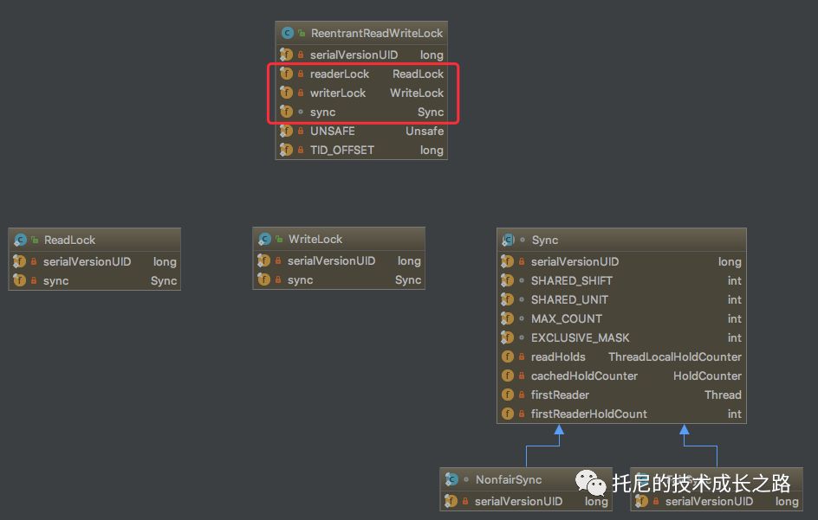Click the field icon of sync in WriteLock
This screenshot has height=520, width=818.
[263, 279]
